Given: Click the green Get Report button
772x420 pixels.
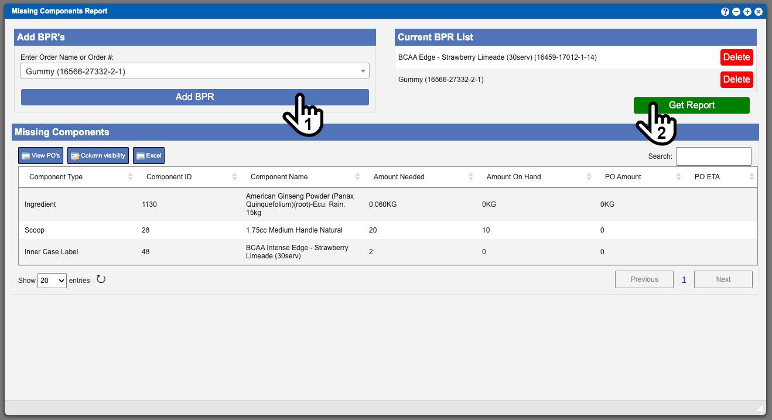Looking at the screenshot, I should [692, 105].
